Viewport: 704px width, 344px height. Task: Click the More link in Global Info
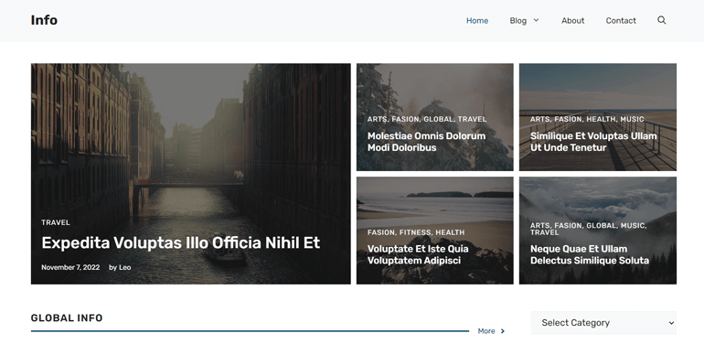coord(486,331)
